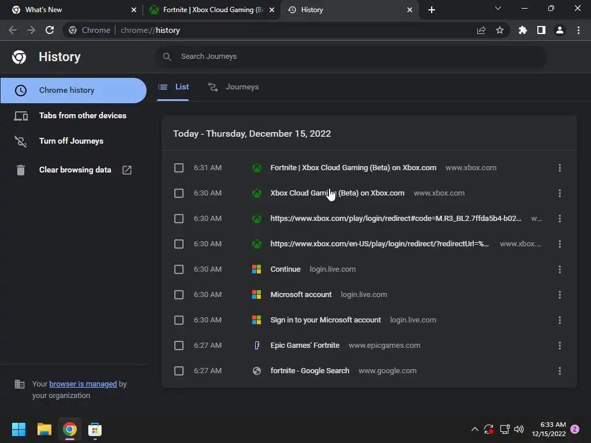Open the Windows Start menu
The width and height of the screenshot is (591, 443).
pyautogui.click(x=18, y=429)
